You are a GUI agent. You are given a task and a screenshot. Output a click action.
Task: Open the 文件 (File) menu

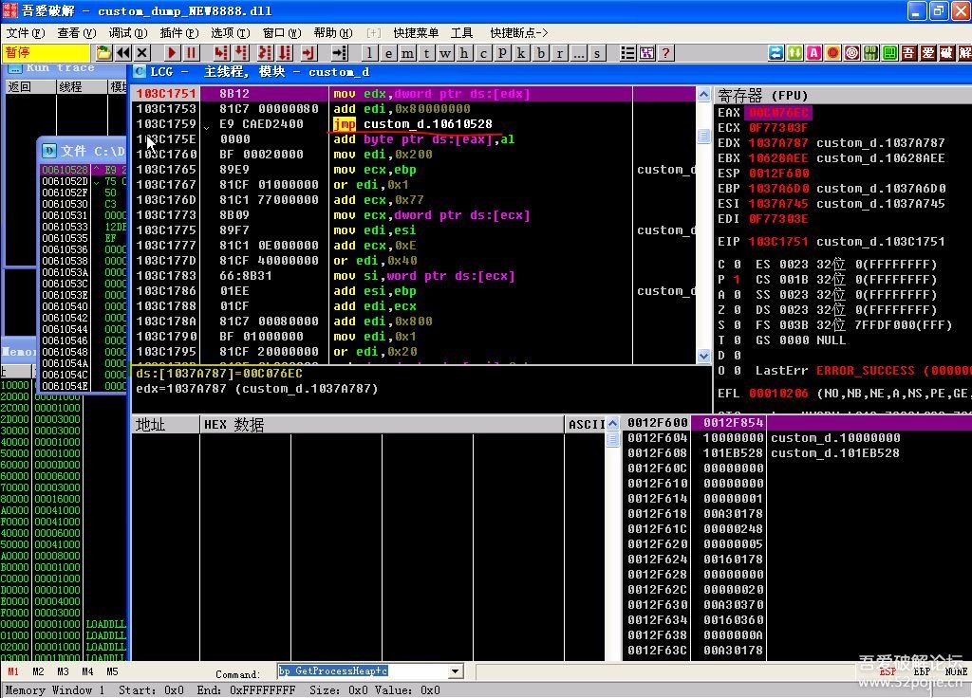click(x=26, y=33)
